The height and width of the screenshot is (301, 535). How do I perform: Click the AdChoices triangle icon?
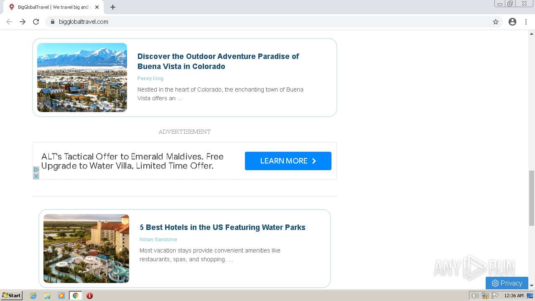[36, 170]
